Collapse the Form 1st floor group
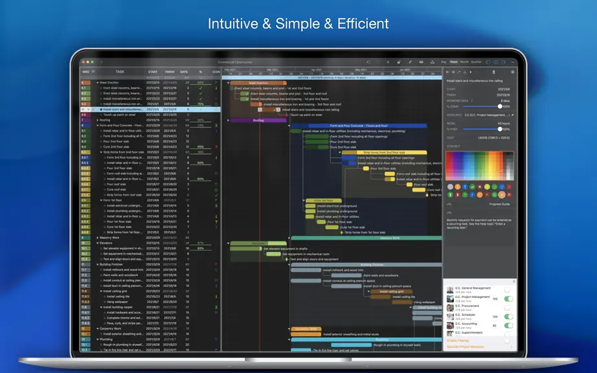The image size is (597, 373). tap(101, 200)
